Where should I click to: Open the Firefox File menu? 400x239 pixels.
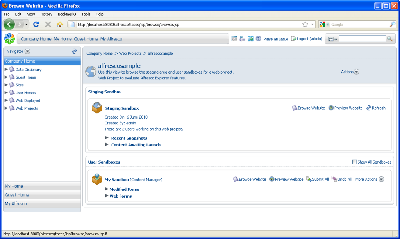(7, 14)
